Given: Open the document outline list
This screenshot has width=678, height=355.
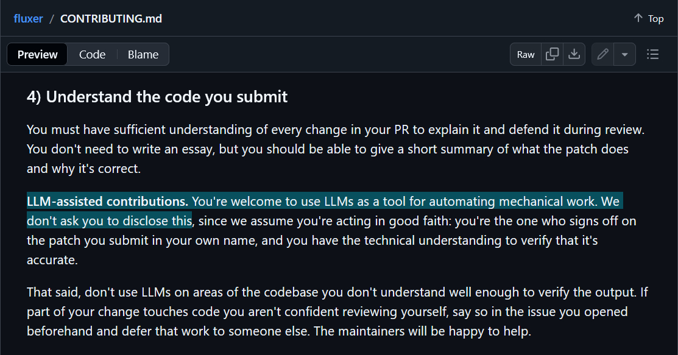Looking at the screenshot, I should 653,54.
